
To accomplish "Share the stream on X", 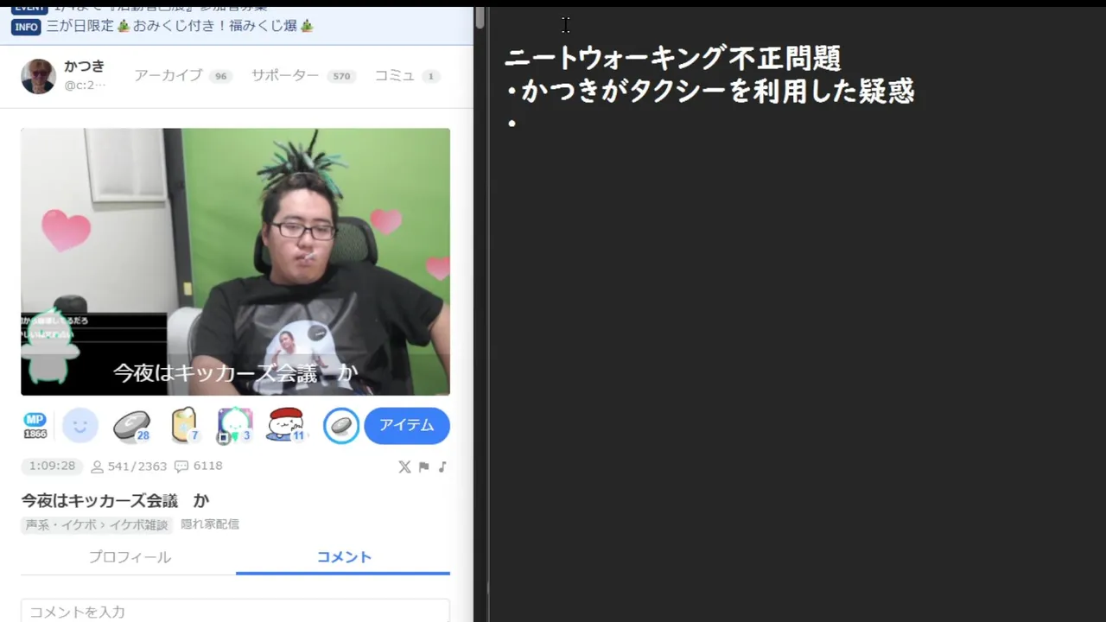I will (404, 466).
